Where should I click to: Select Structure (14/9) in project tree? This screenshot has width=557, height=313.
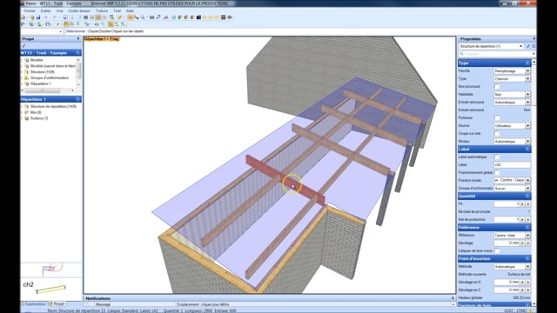(43, 71)
